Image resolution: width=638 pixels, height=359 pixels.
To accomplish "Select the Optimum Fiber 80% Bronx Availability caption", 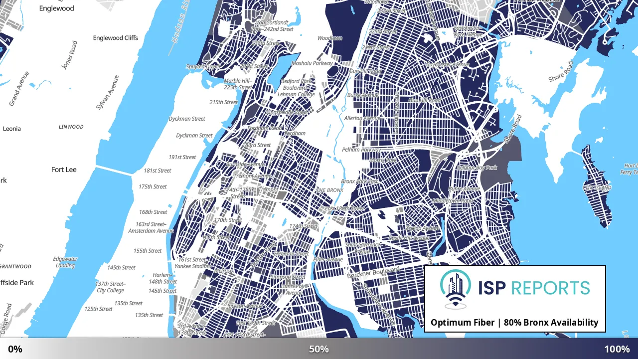I will pyautogui.click(x=514, y=322).
